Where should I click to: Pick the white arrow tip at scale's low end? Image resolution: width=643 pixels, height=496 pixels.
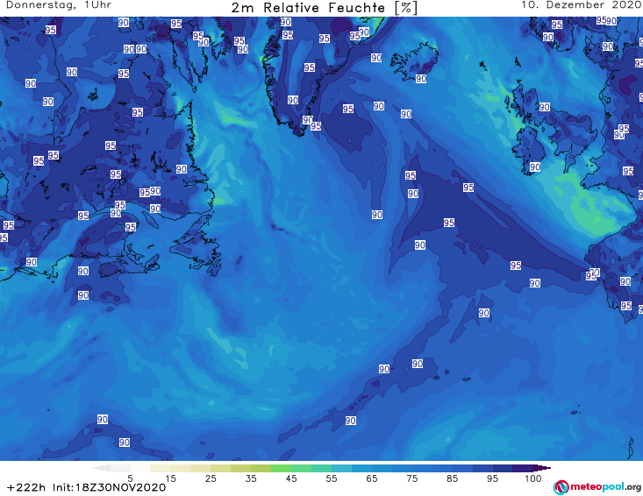pyautogui.click(x=101, y=468)
